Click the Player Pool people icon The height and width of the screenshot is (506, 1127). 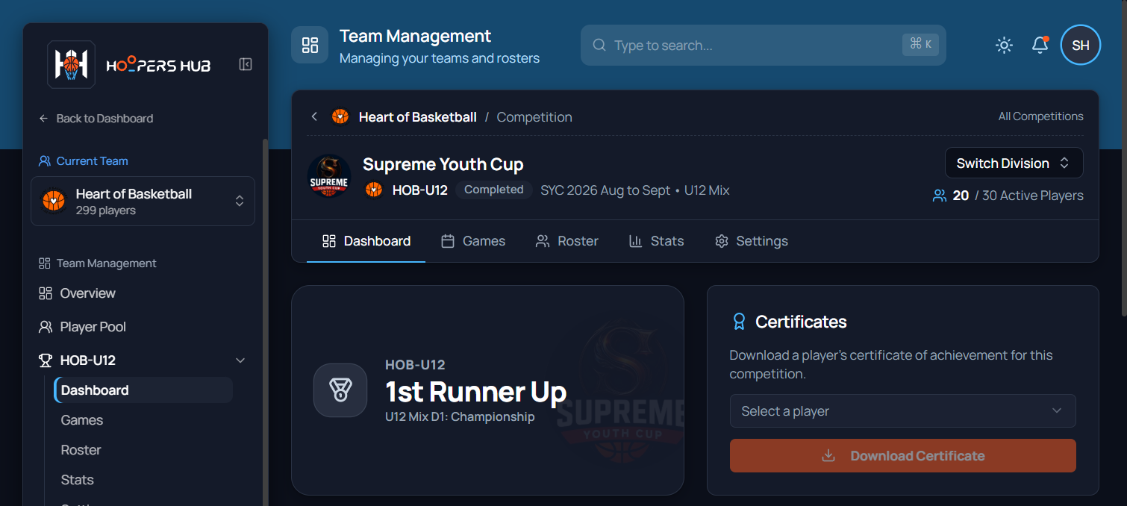(x=46, y=327)
